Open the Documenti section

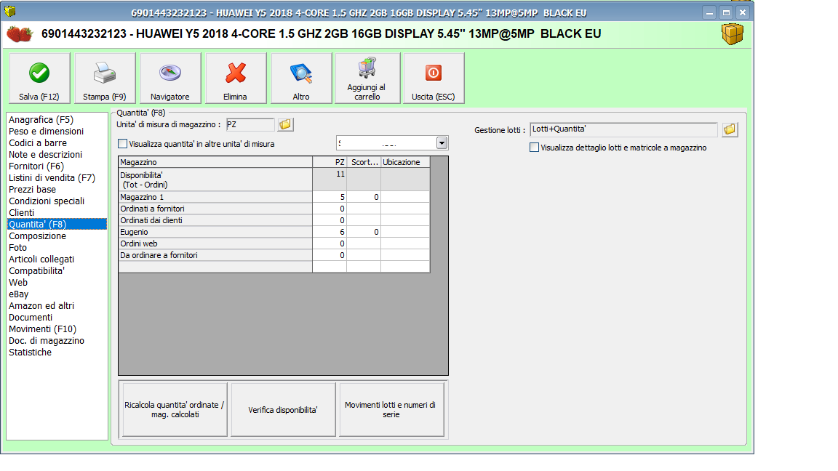(x=31, y=318)
